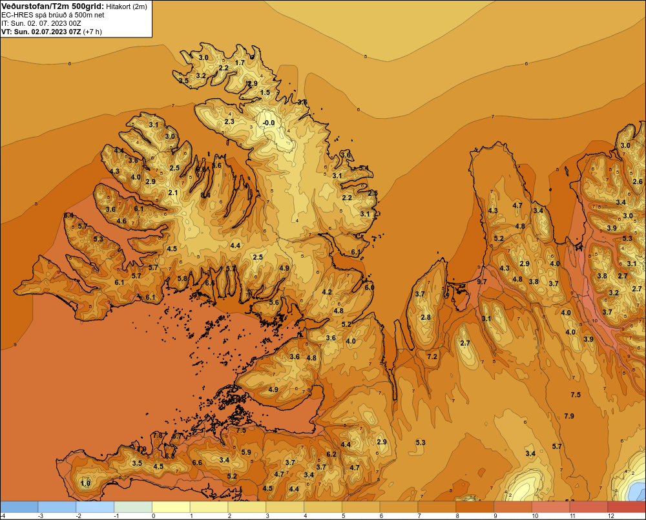This screenshot has width=646, height=520.
Task: Click the '7.2' temperature value
Action: (432, 357)
